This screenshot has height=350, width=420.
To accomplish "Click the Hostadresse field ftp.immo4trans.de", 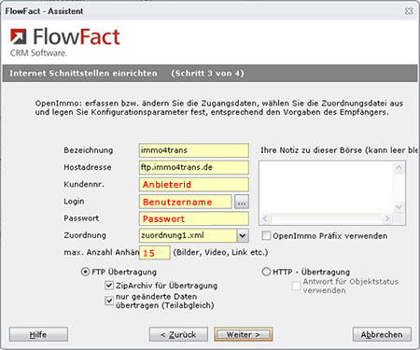I will click(x=194, y=167).
